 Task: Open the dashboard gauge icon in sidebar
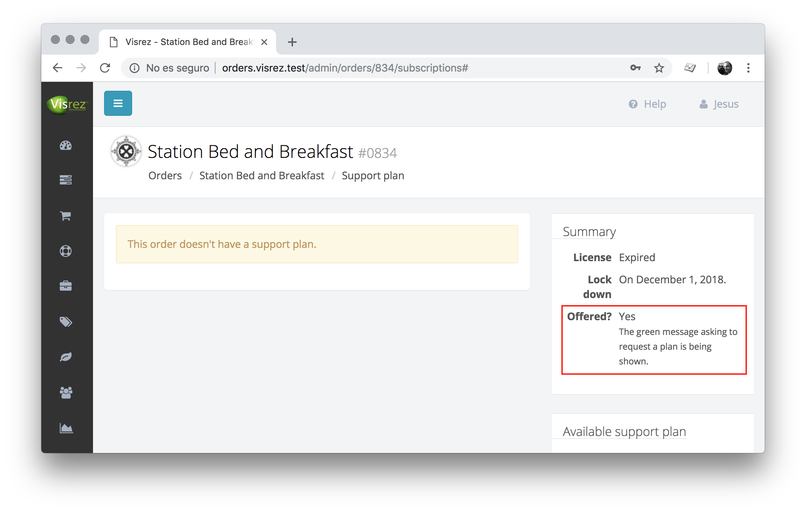(x=66, y=145)
